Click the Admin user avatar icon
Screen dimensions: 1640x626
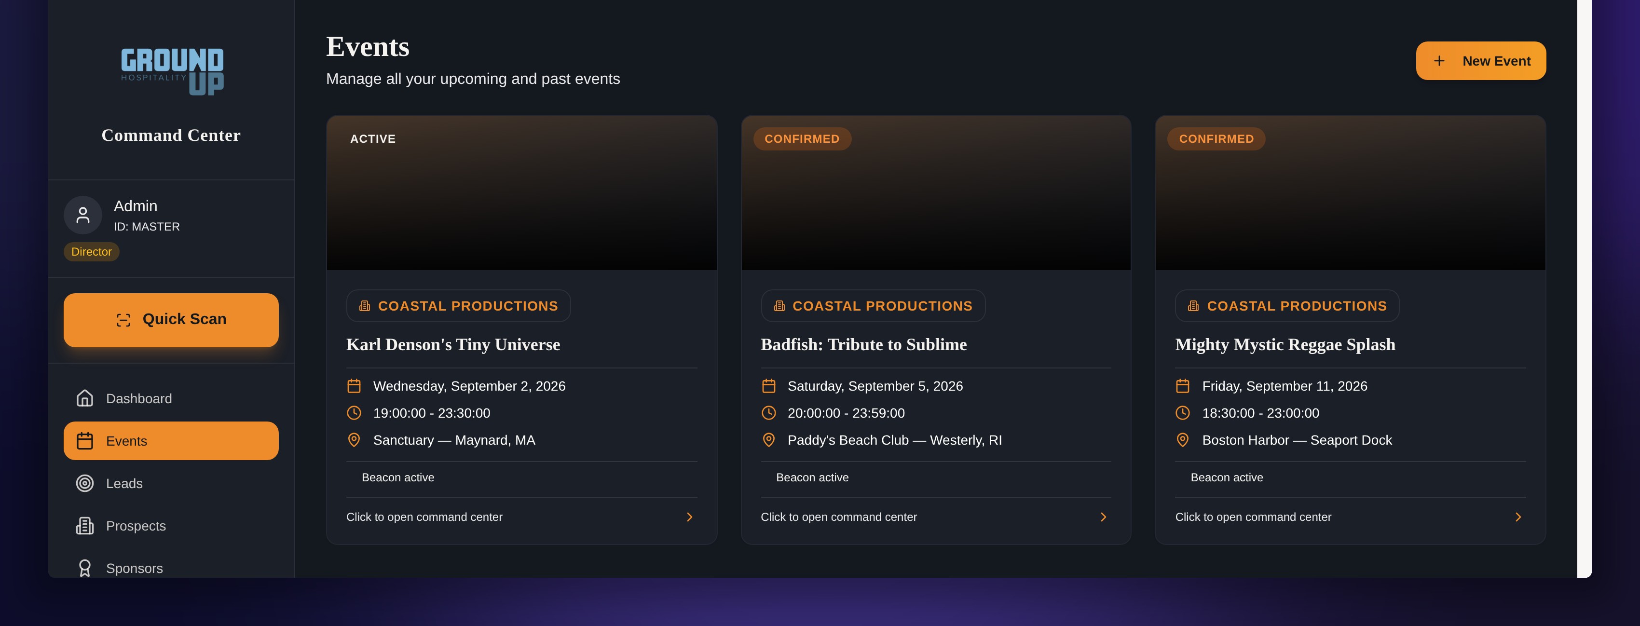tap(83, 215)
